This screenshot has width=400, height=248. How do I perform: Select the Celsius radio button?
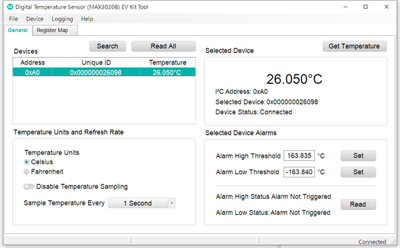point(26,162)
